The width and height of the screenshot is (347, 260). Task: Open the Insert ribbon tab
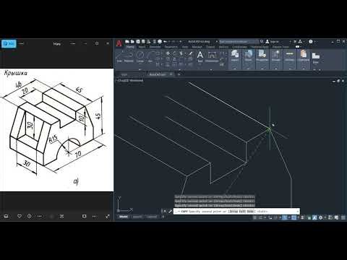pyautogui.click(x=142, y=47)
